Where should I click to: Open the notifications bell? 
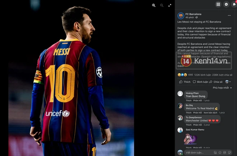point(234,4)
